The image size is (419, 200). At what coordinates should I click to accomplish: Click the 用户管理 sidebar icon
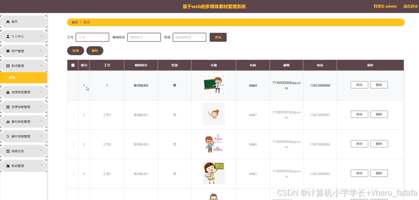8,51
